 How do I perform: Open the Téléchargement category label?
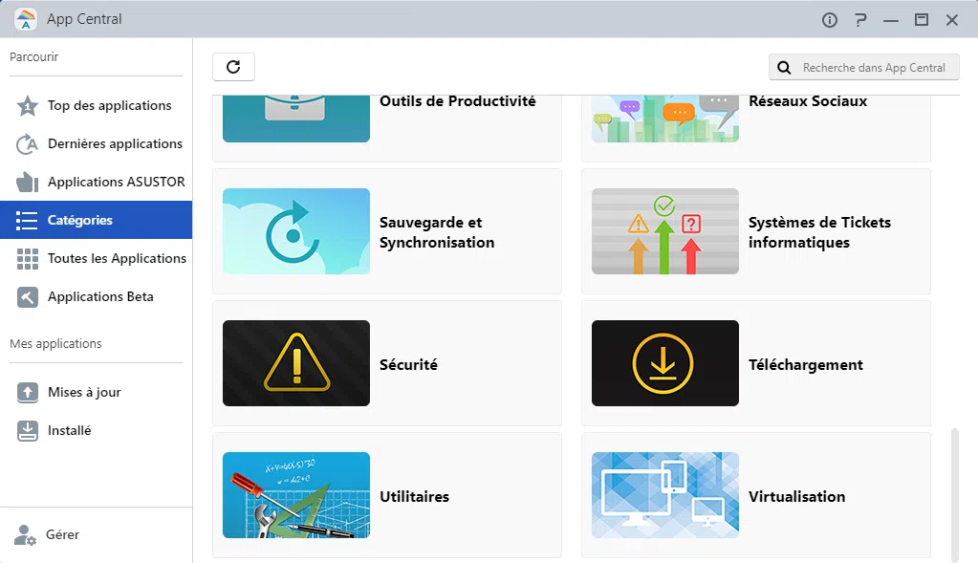tap(806, 365)
